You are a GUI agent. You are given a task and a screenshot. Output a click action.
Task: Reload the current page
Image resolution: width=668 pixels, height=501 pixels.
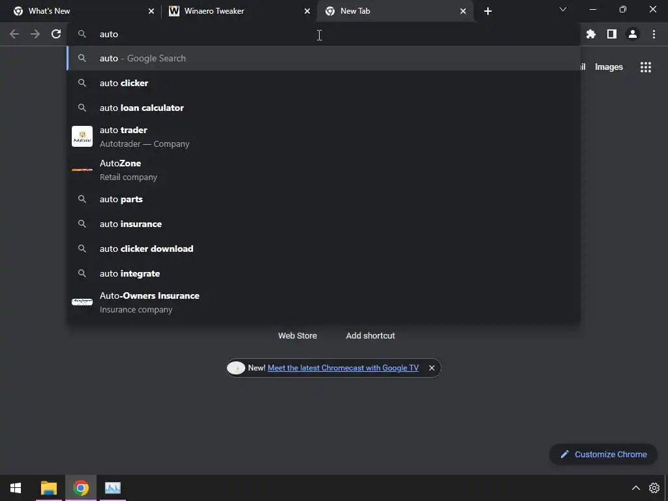point(56,34)
